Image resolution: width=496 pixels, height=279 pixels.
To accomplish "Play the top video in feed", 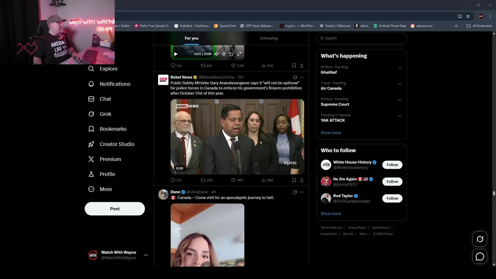I will (x=176, y=54).
